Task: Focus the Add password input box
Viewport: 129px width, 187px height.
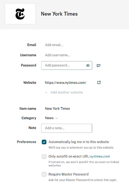Action: click(x=67, y=65)
